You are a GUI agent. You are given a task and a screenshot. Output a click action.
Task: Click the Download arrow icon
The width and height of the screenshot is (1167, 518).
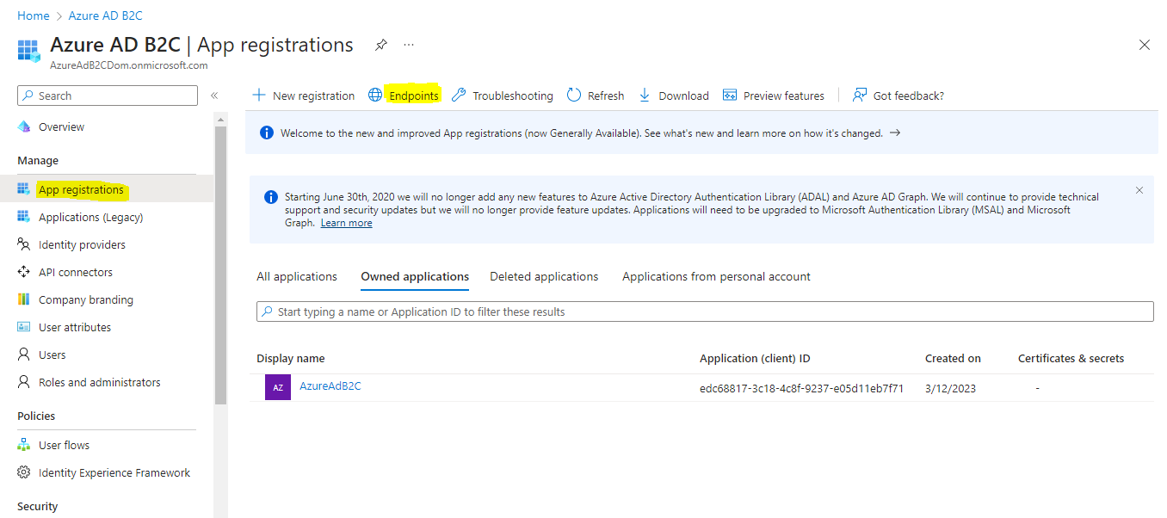click(645, 95)
